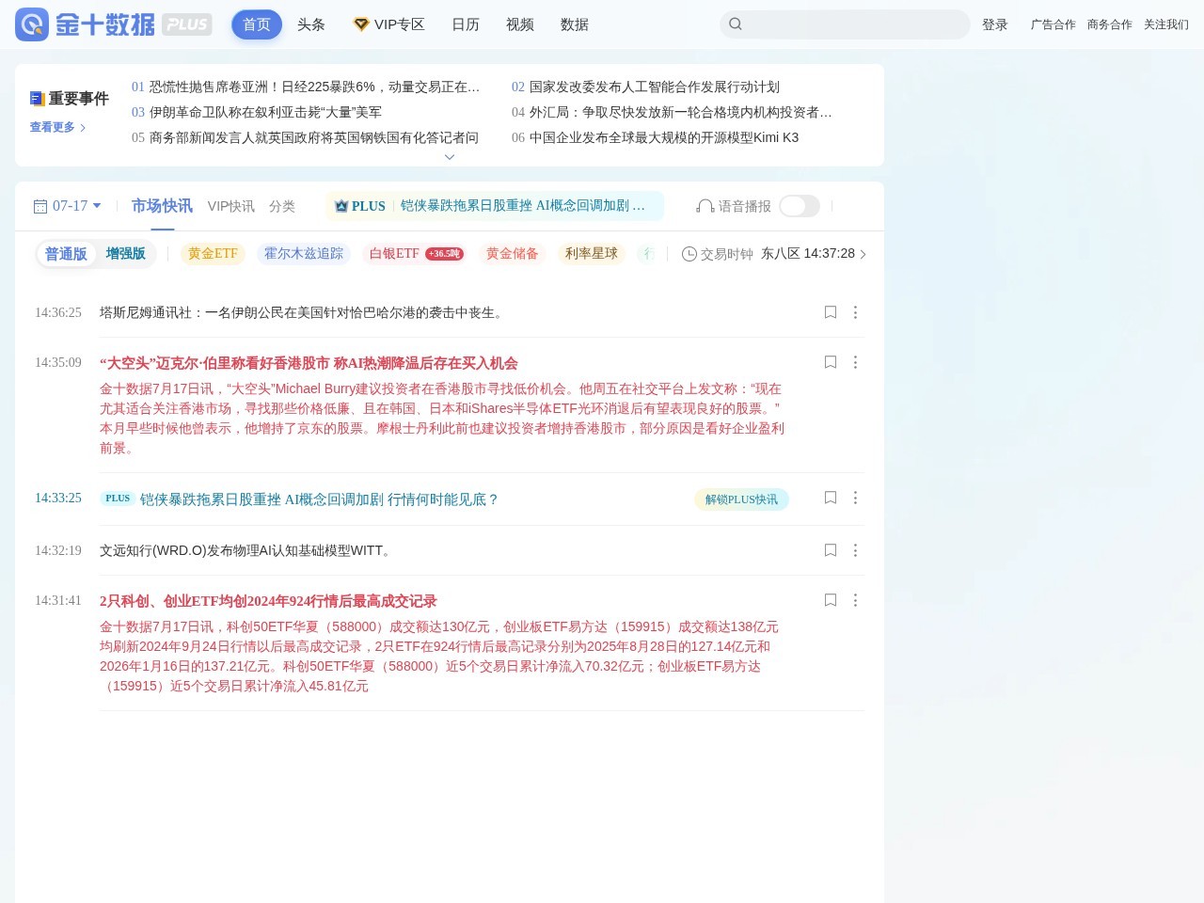Click the headphone icon for 语音播报
Screen dimensions: 1204x903
tap(705, 206)
